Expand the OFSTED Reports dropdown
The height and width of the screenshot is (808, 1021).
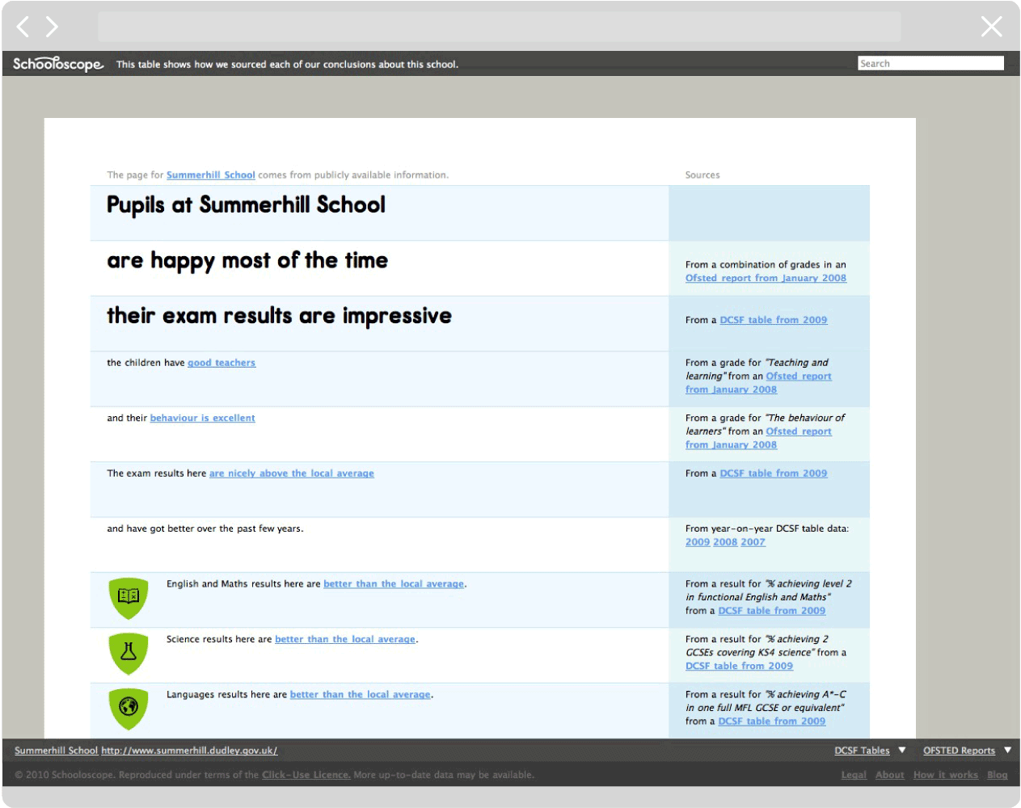(959, 751)
